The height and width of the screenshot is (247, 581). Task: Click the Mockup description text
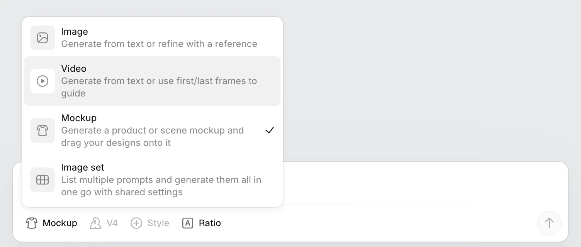click(x=152, y=137)
